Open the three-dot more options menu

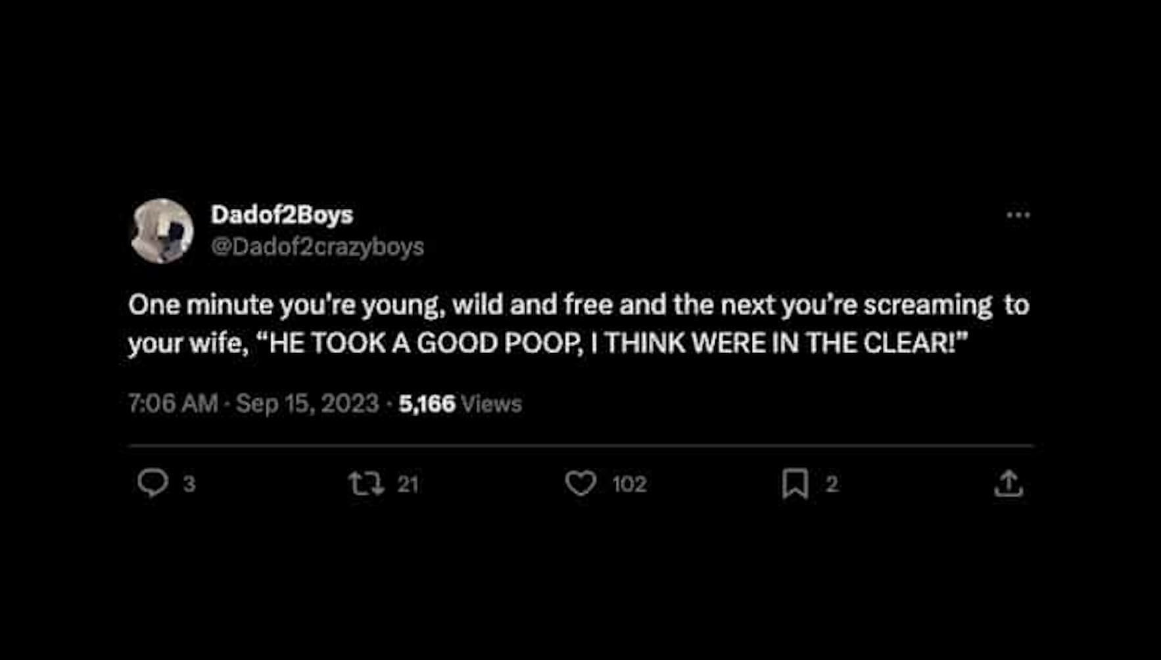pos(1018,215)
